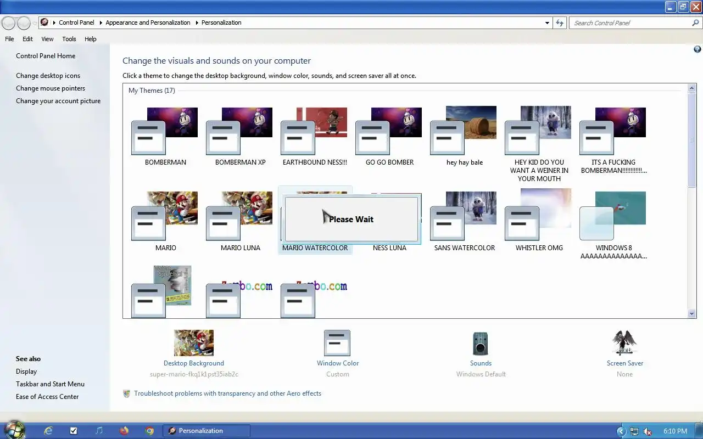Open the recent pages dropdown arrow

[35, 23]
